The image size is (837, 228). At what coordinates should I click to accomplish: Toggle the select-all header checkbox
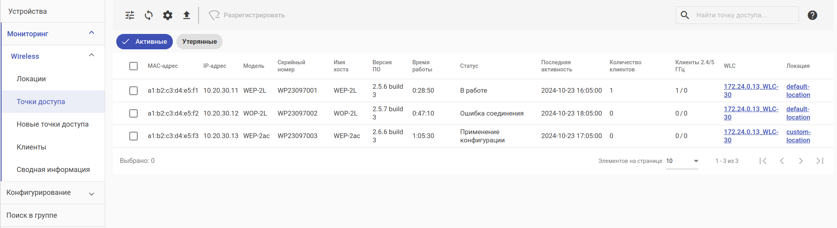click(134, 66)
